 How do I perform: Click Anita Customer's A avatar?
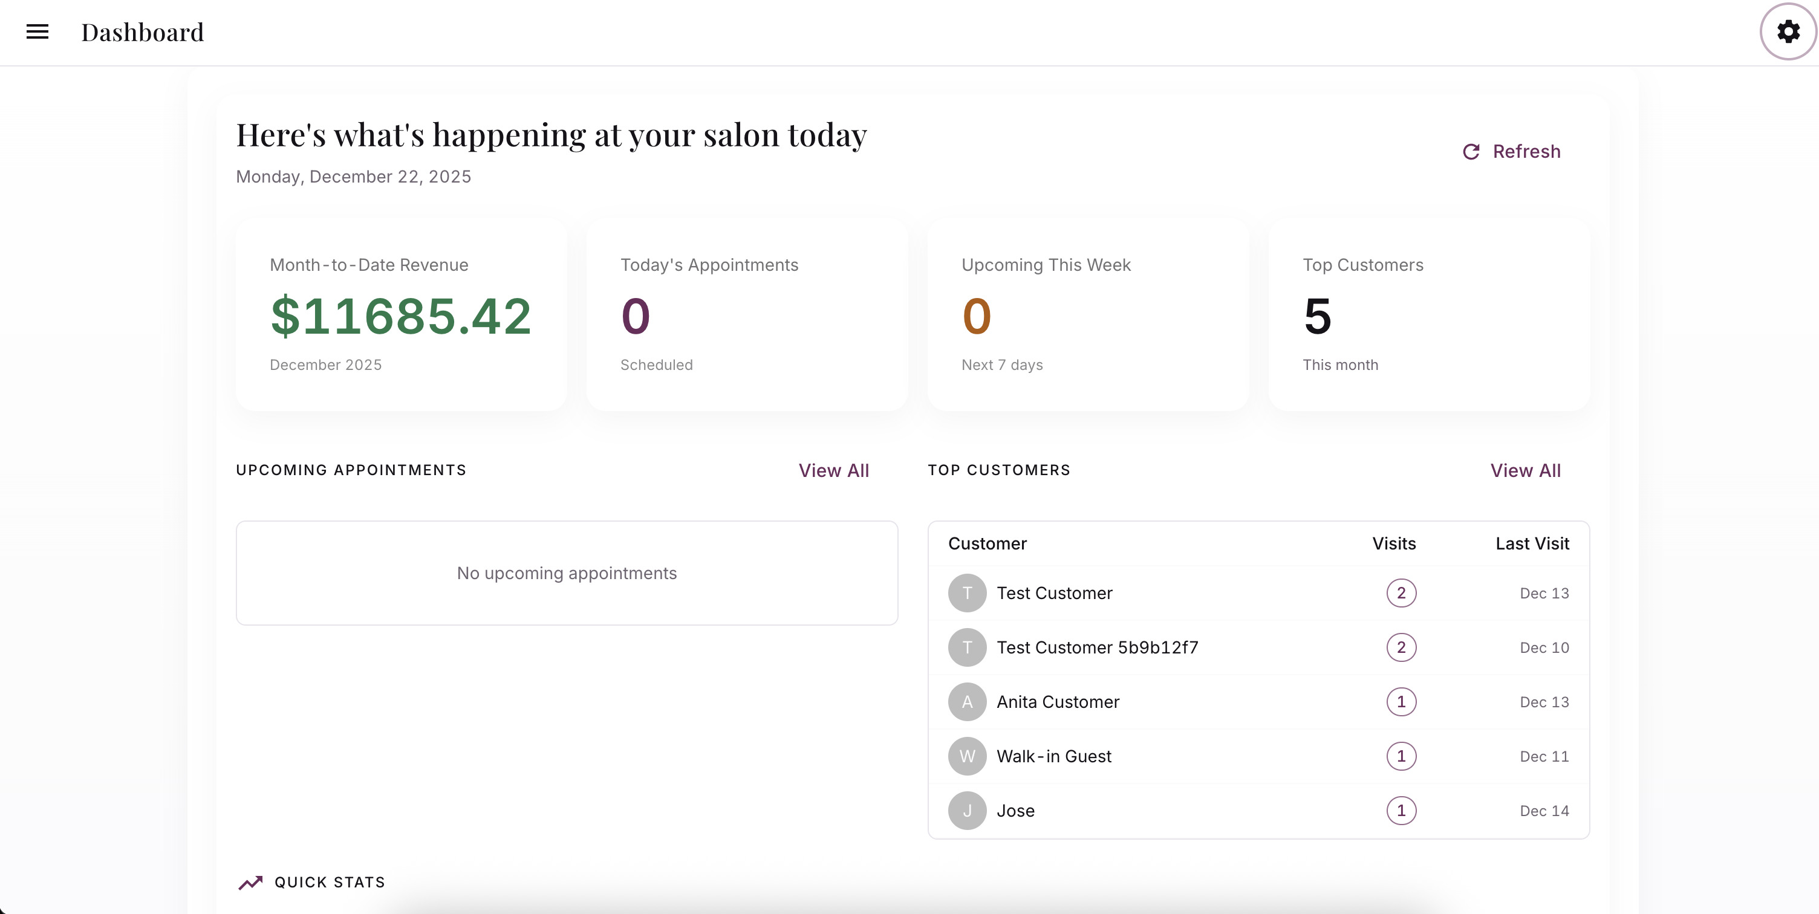coord(967,702)
